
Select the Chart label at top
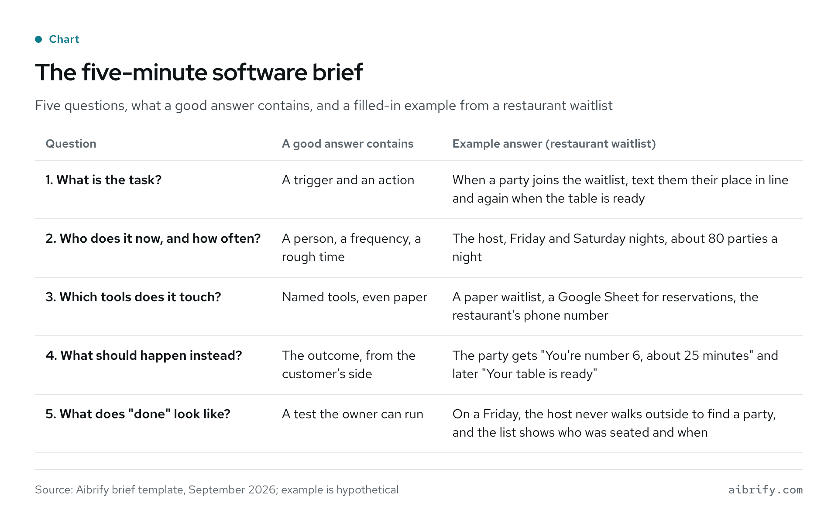64,39
